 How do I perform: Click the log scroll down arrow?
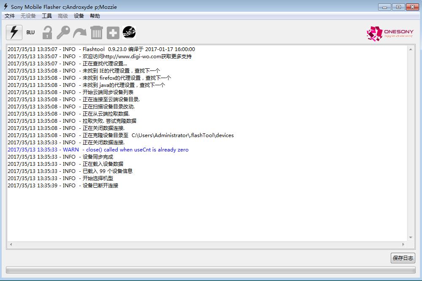[411, 238]
